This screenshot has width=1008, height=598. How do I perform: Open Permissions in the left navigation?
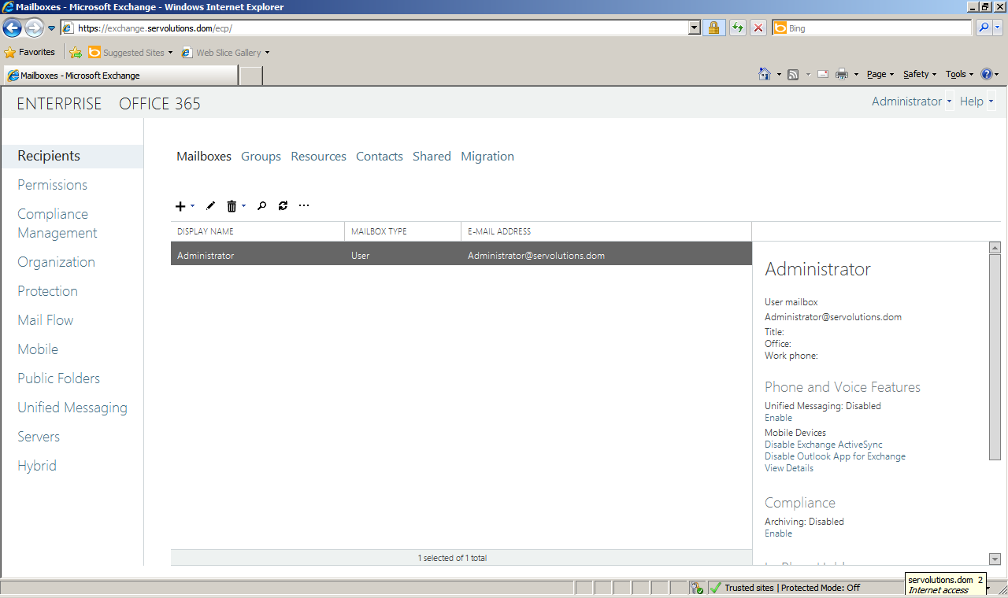pos(53,185)
